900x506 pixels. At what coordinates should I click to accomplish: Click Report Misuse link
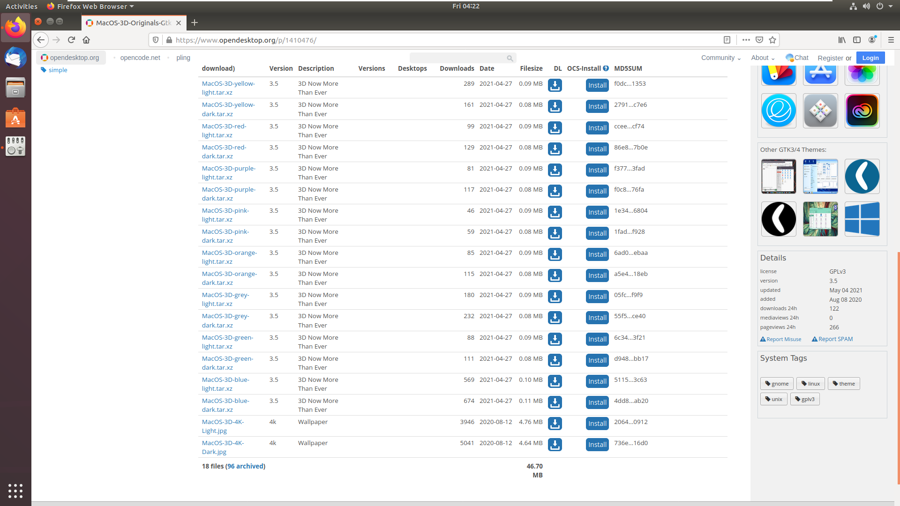point(781,339)
